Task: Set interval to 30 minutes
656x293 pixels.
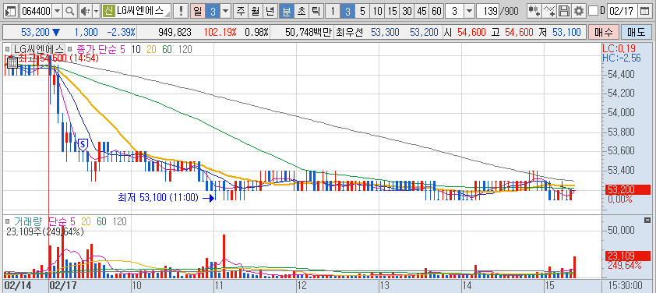Action: click(407, 11)
